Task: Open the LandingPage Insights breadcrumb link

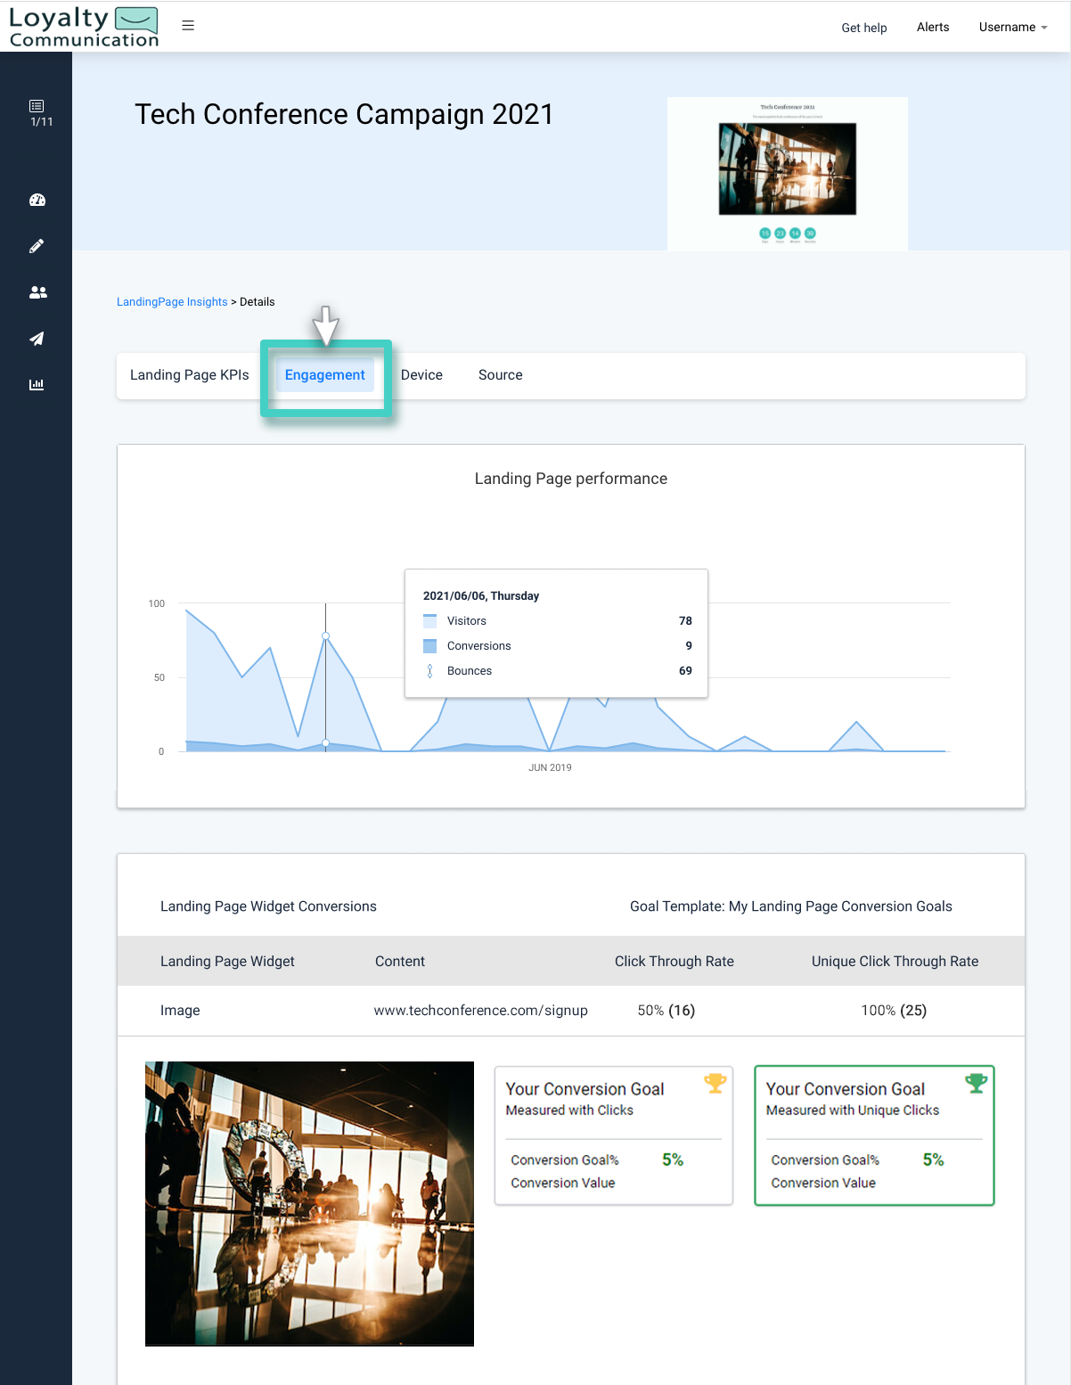Action: (171, 301)
